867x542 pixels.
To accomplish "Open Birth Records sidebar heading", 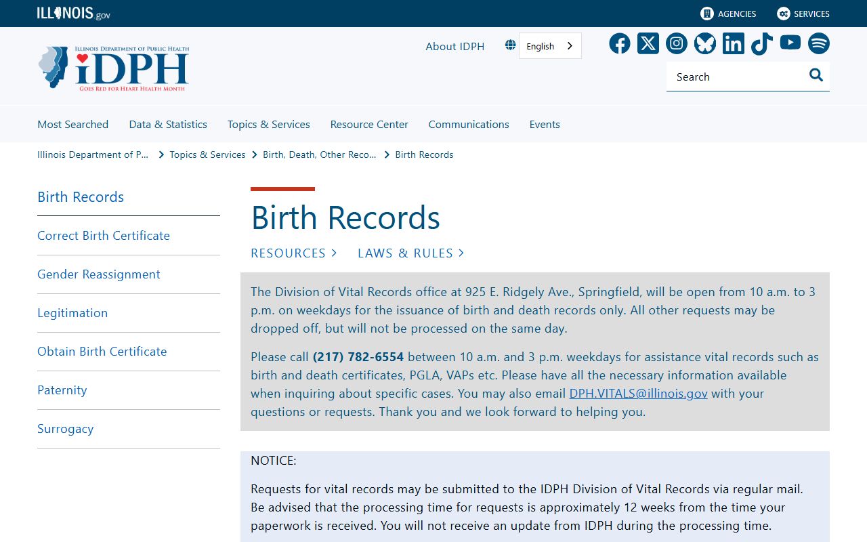I will 81,196.
